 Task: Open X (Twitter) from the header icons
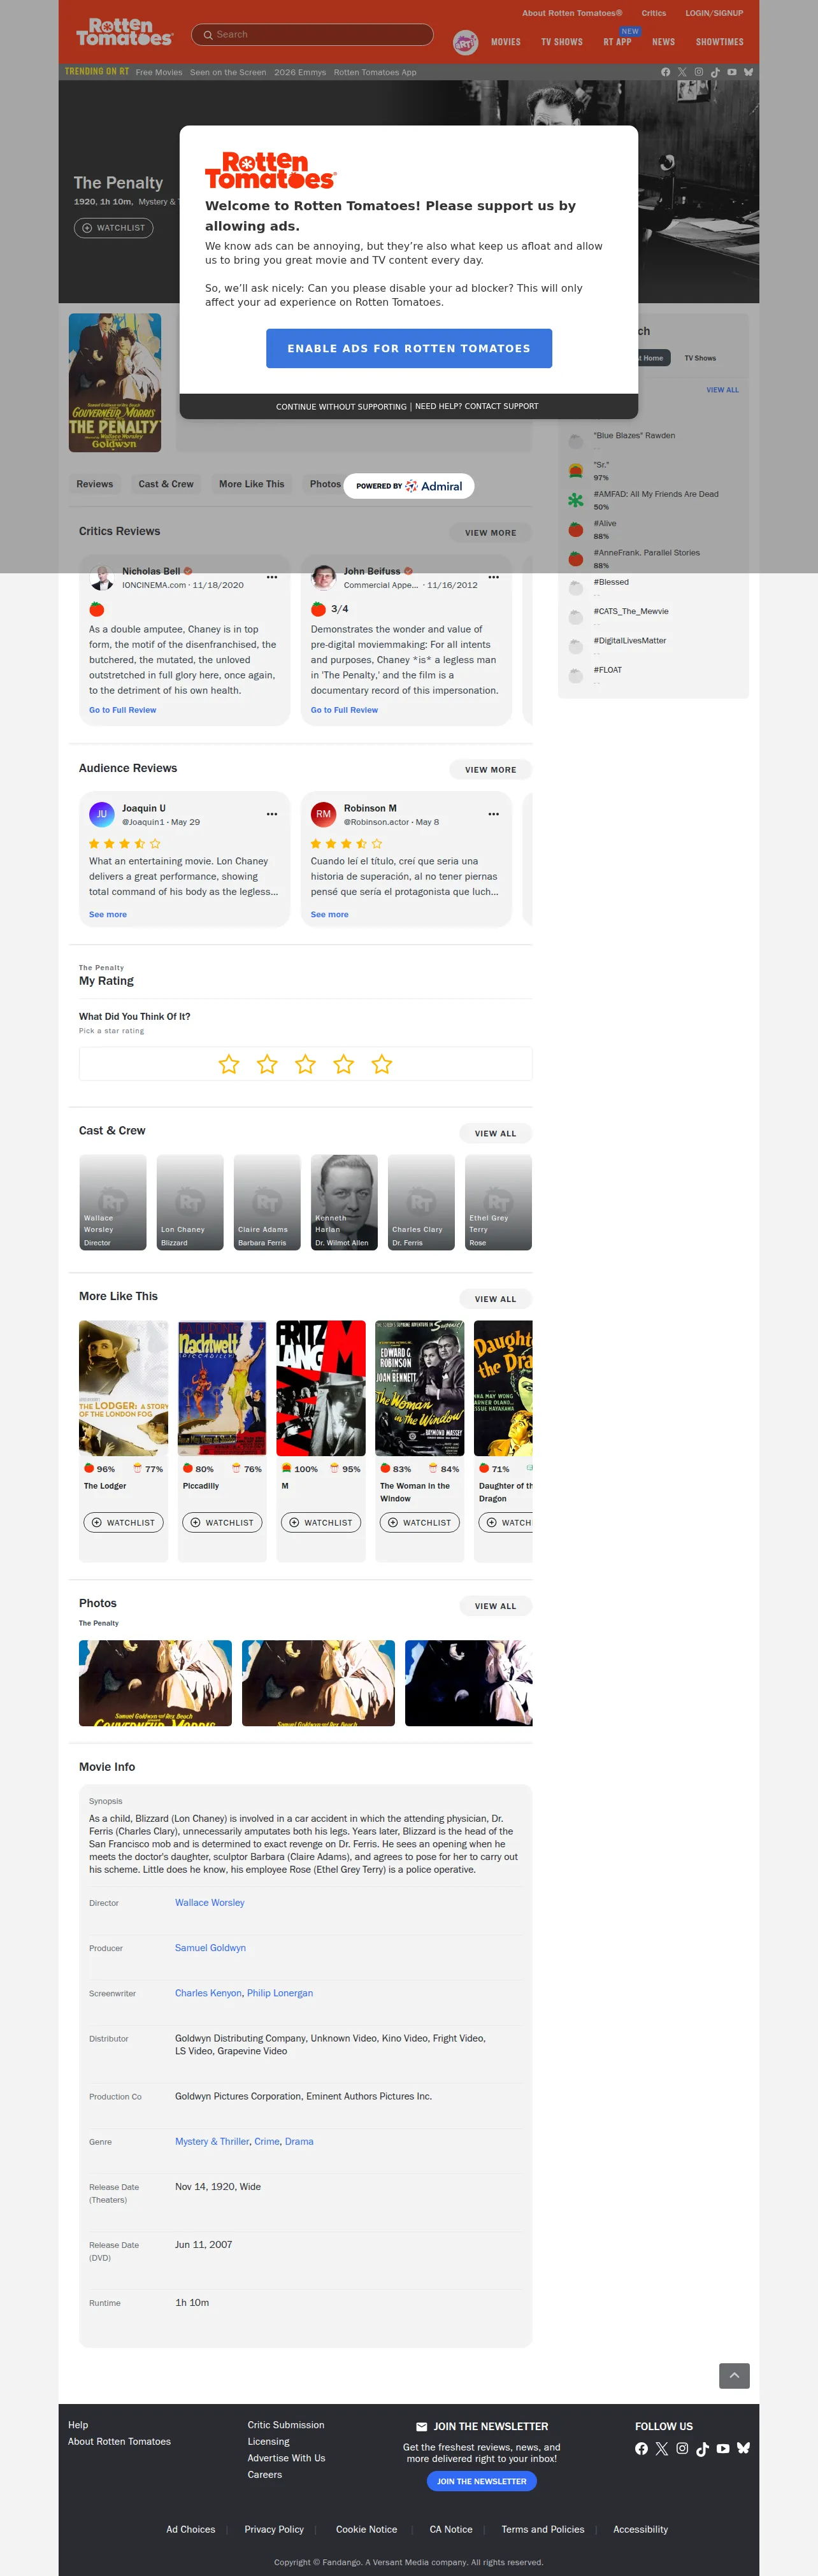coord(682,72)
